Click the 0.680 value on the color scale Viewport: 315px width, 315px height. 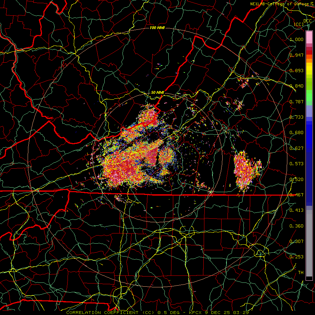click(296, 133)
